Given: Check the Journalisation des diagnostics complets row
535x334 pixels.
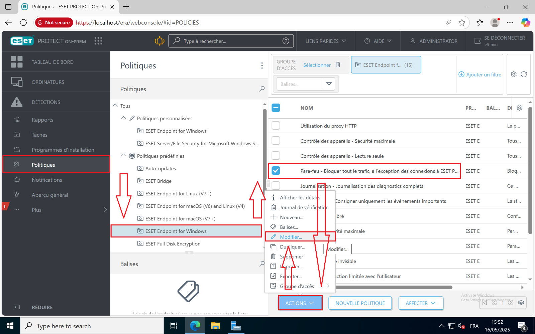Looking at the screenshot, I should point(276,186).
